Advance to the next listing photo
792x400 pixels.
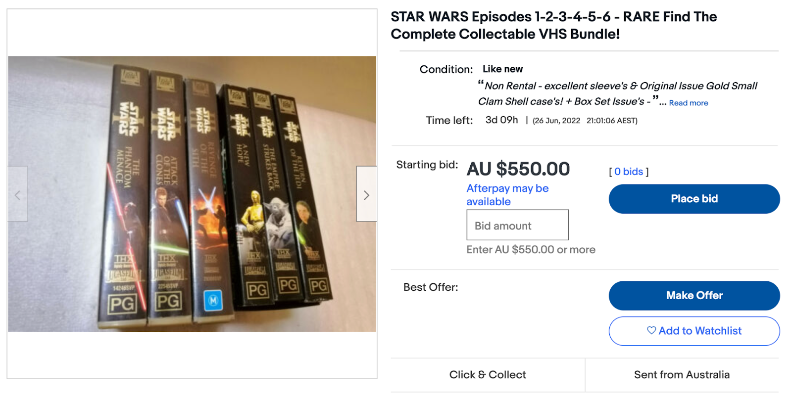pos(366,194)
